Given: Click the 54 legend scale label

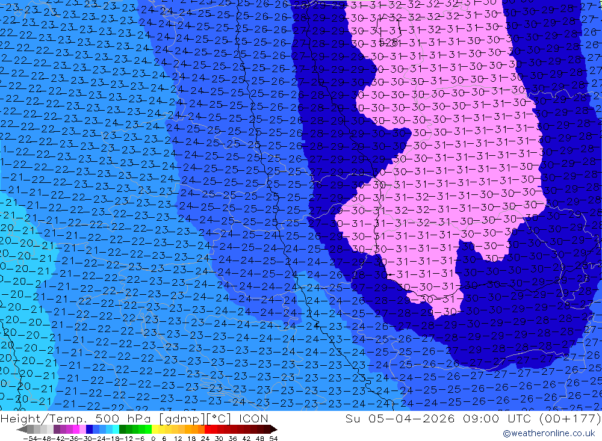Looking at the screenshot, I should coord(273,439).
